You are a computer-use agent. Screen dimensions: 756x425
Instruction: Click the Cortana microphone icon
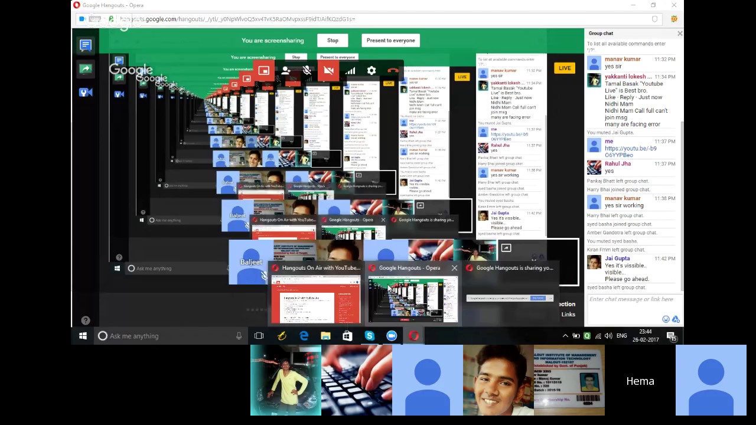tap(239, 336)
